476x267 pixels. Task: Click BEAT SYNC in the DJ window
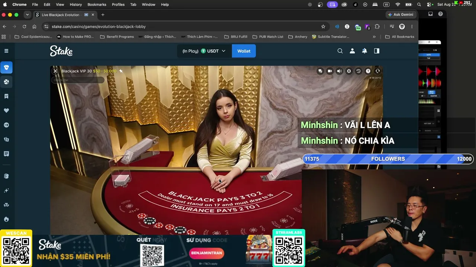point(432,92)
